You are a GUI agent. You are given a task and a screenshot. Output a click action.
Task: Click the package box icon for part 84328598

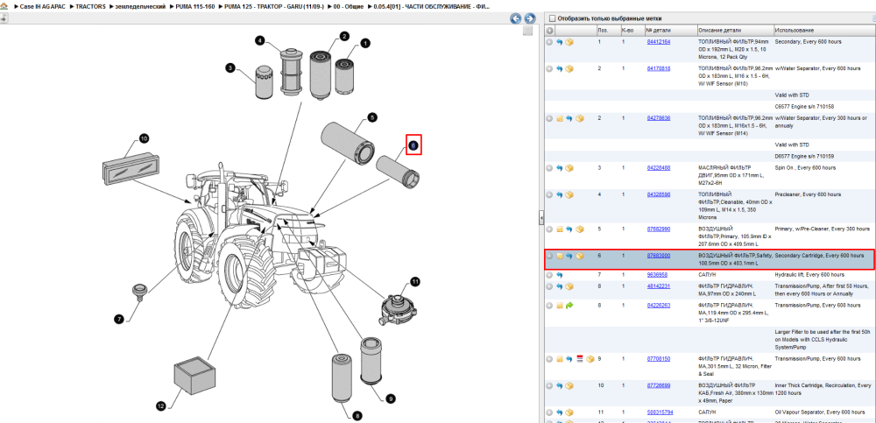click(x=569, y=194)
